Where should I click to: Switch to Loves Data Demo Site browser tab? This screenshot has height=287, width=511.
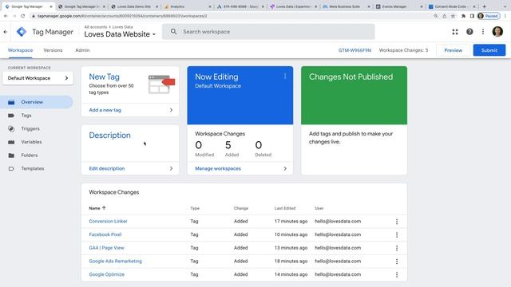tap(133, 6)
